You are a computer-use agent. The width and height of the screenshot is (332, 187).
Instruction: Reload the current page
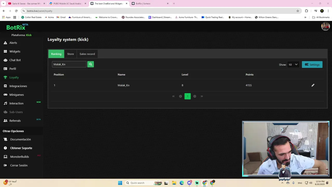click(16, 11)
